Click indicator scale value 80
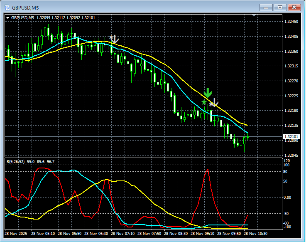The height and width of the screenshot is (242, 306). pyautogui.click(x=285, y=172)
